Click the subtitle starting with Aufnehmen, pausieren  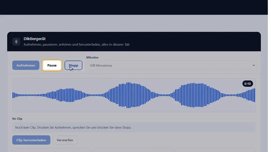77,44
